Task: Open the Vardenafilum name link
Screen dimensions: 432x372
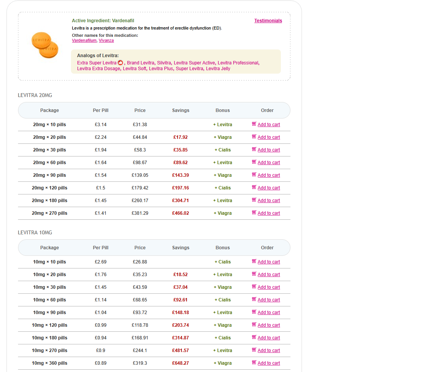Action: coord(84,41)
